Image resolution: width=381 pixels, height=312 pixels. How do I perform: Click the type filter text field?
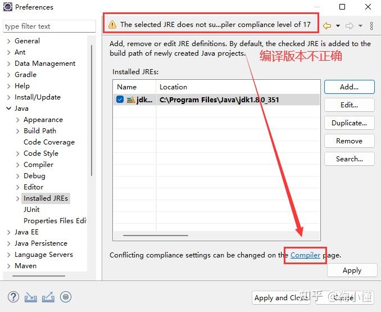(x=49, y=26)
